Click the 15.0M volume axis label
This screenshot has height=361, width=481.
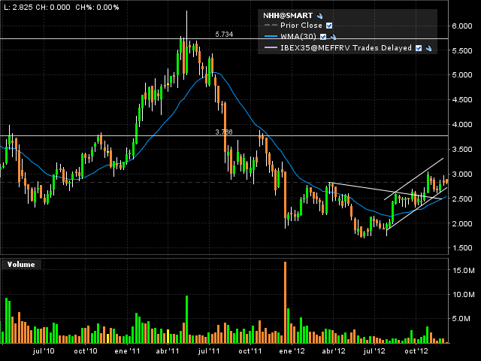coord(464,271)
